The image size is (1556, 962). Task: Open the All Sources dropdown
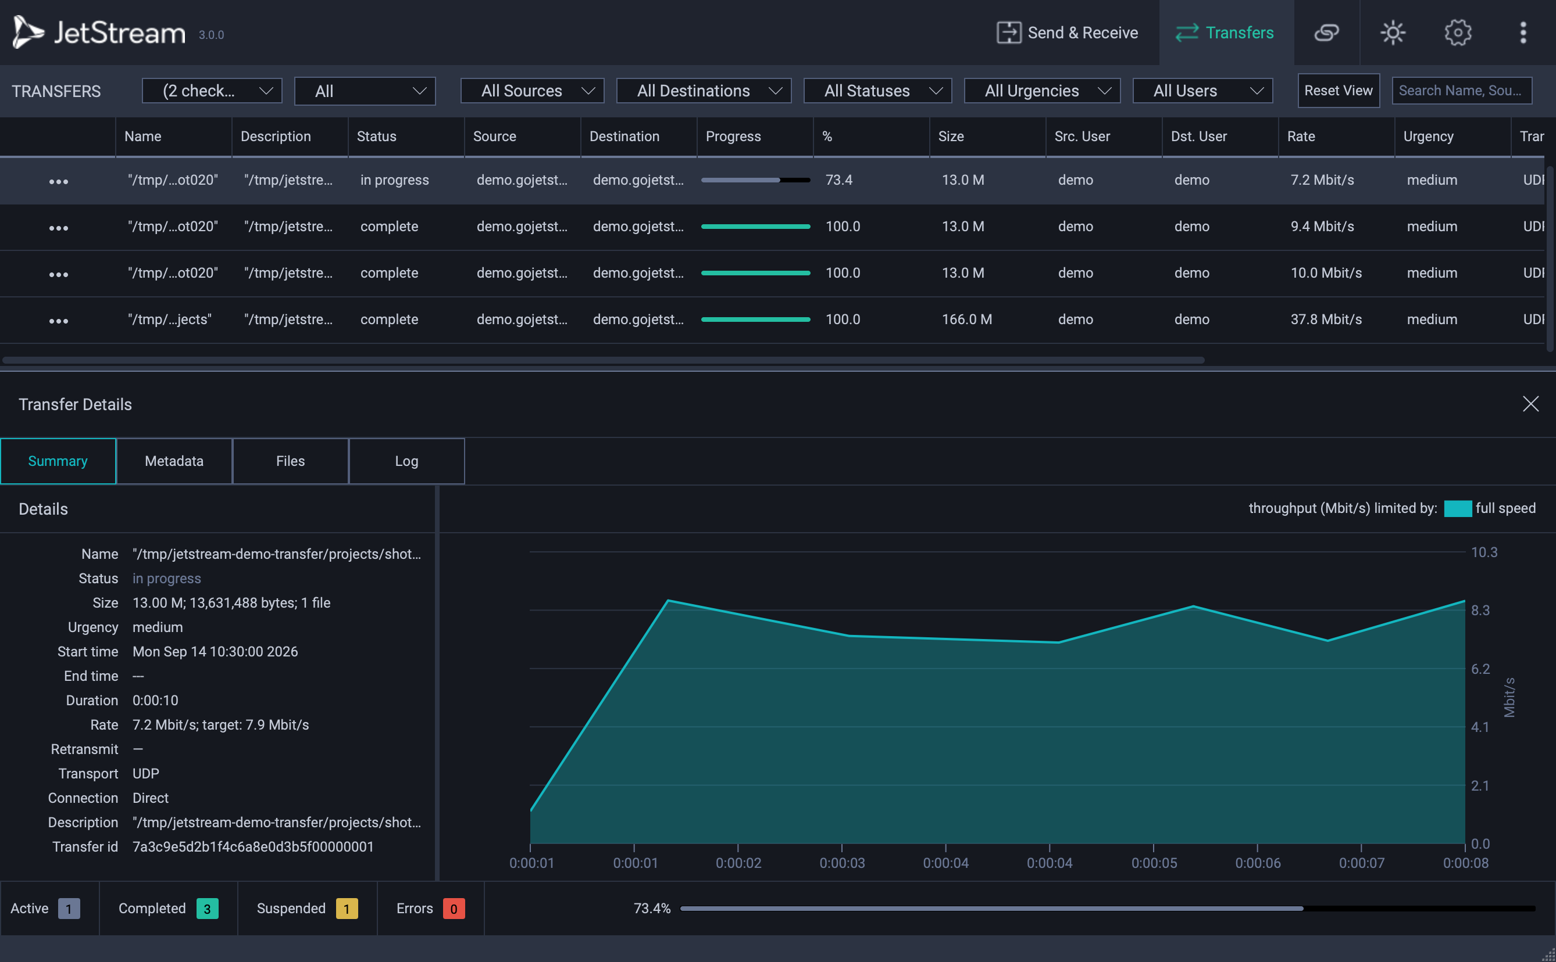pyautogui.click(x=532, y=91)
